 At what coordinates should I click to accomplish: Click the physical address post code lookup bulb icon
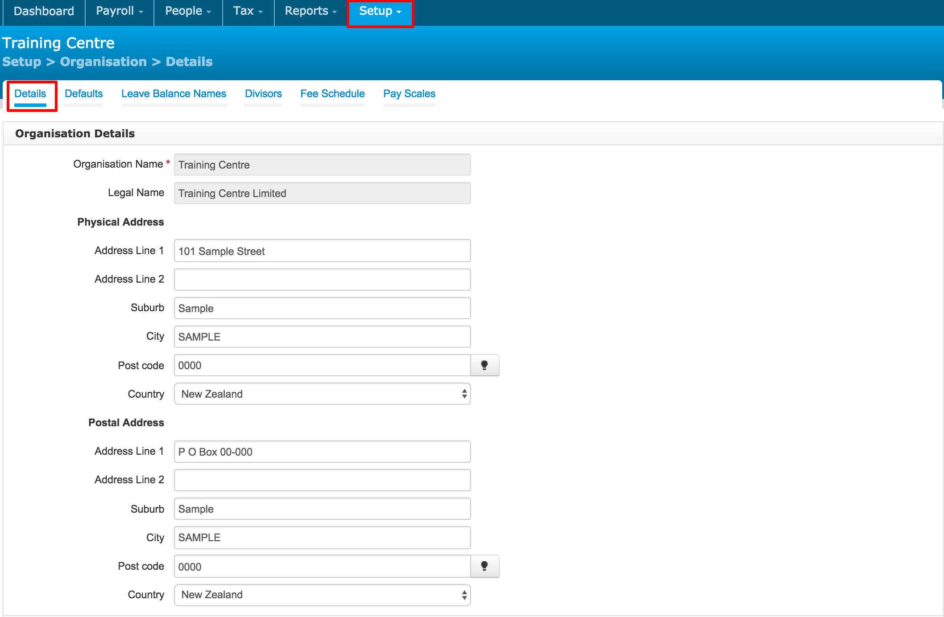click(484, 366)
